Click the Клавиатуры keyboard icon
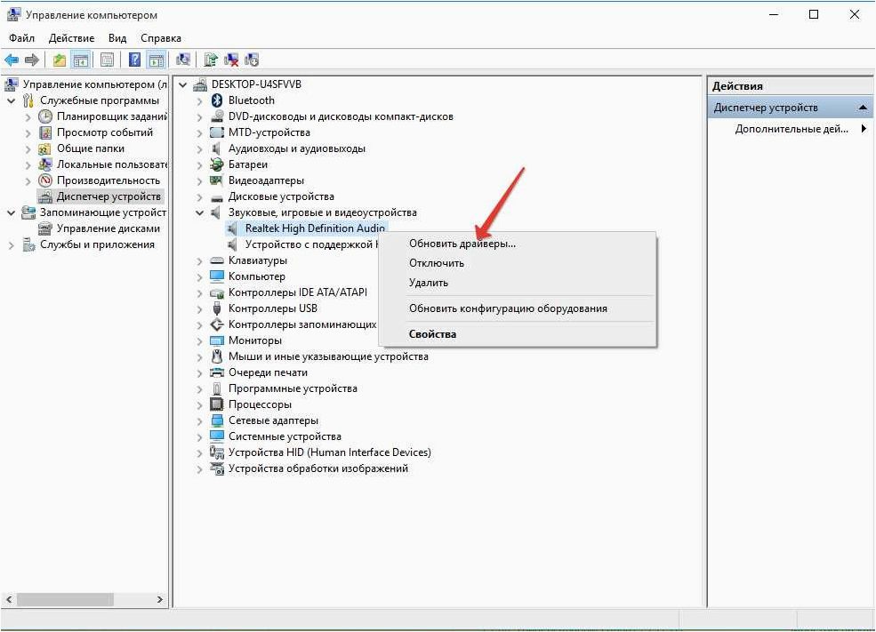Screen dimensions: 876x632 click(x=217, y=260)
